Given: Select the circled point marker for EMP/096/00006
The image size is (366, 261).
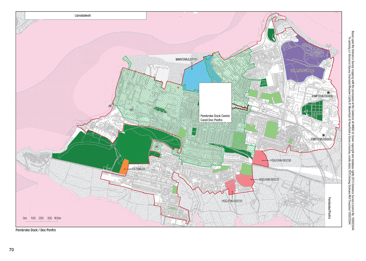Looking at the screenshot, I should click(328, 92).
